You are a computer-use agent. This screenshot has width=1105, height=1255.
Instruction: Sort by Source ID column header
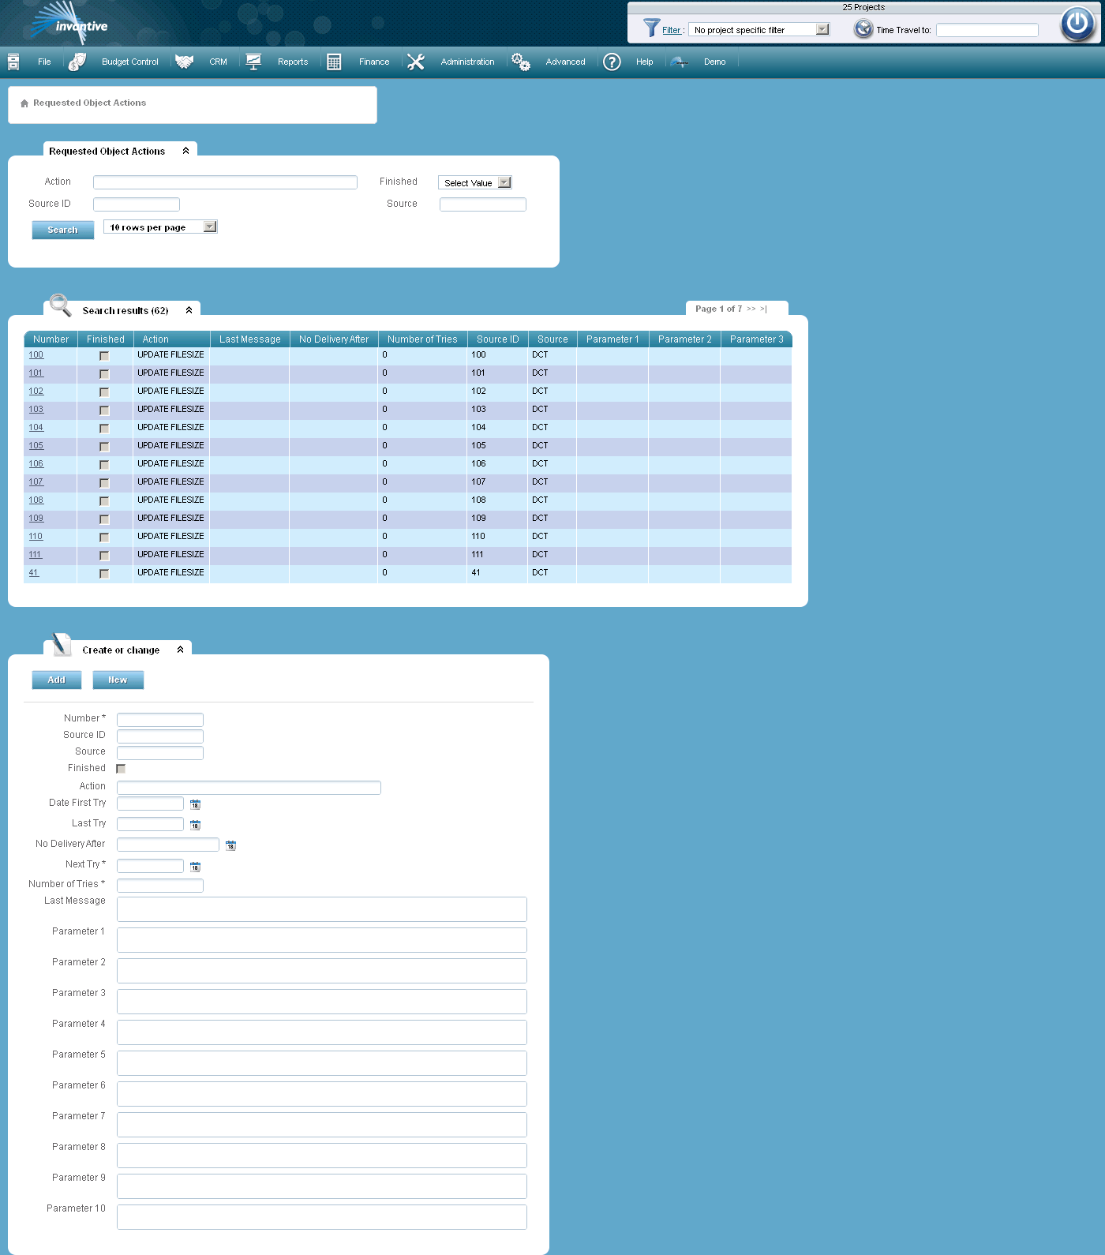pos(498,339)
